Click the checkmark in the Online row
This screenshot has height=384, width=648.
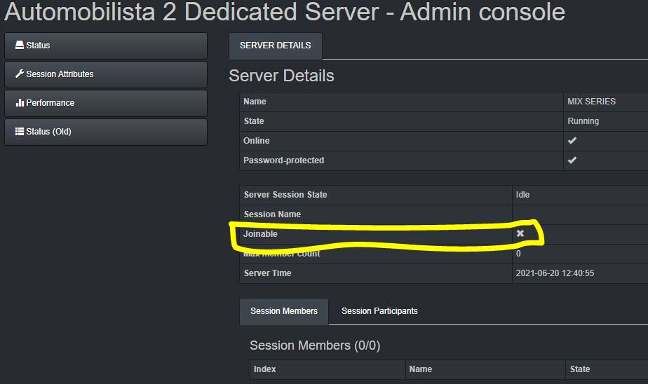point(572,141)
